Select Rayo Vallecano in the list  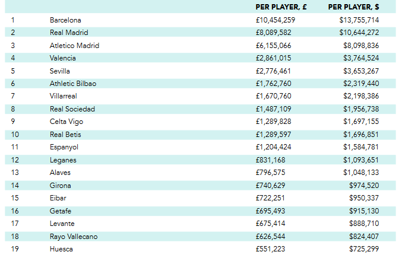74,237
